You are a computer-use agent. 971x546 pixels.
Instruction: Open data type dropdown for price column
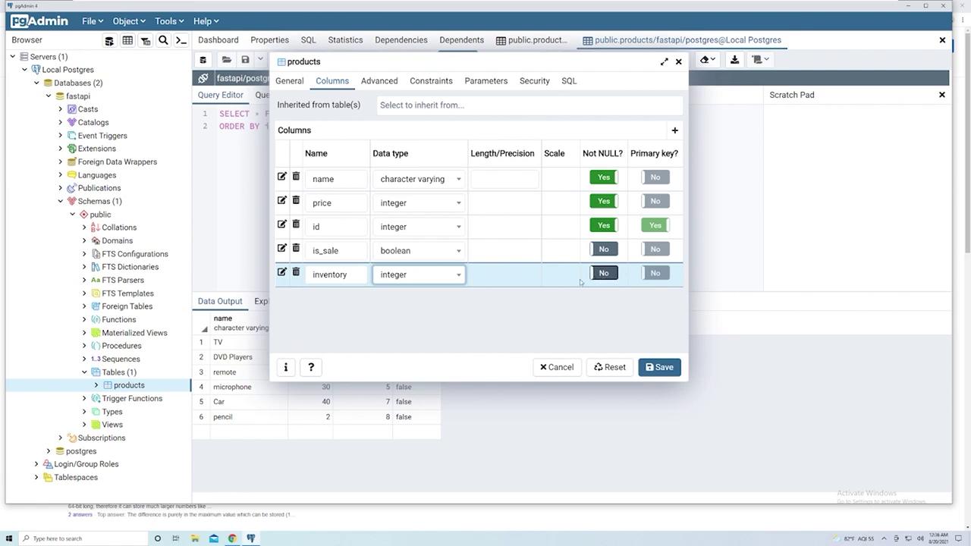click(419, 202)
